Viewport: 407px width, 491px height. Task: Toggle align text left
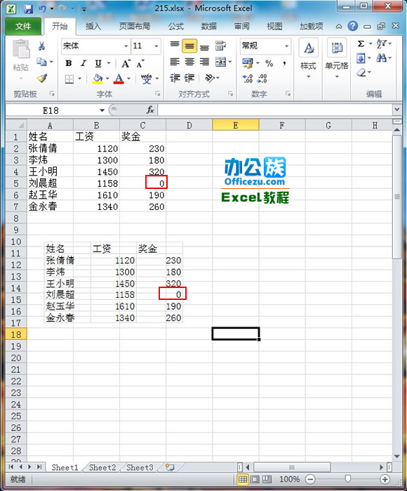[175, 62]
